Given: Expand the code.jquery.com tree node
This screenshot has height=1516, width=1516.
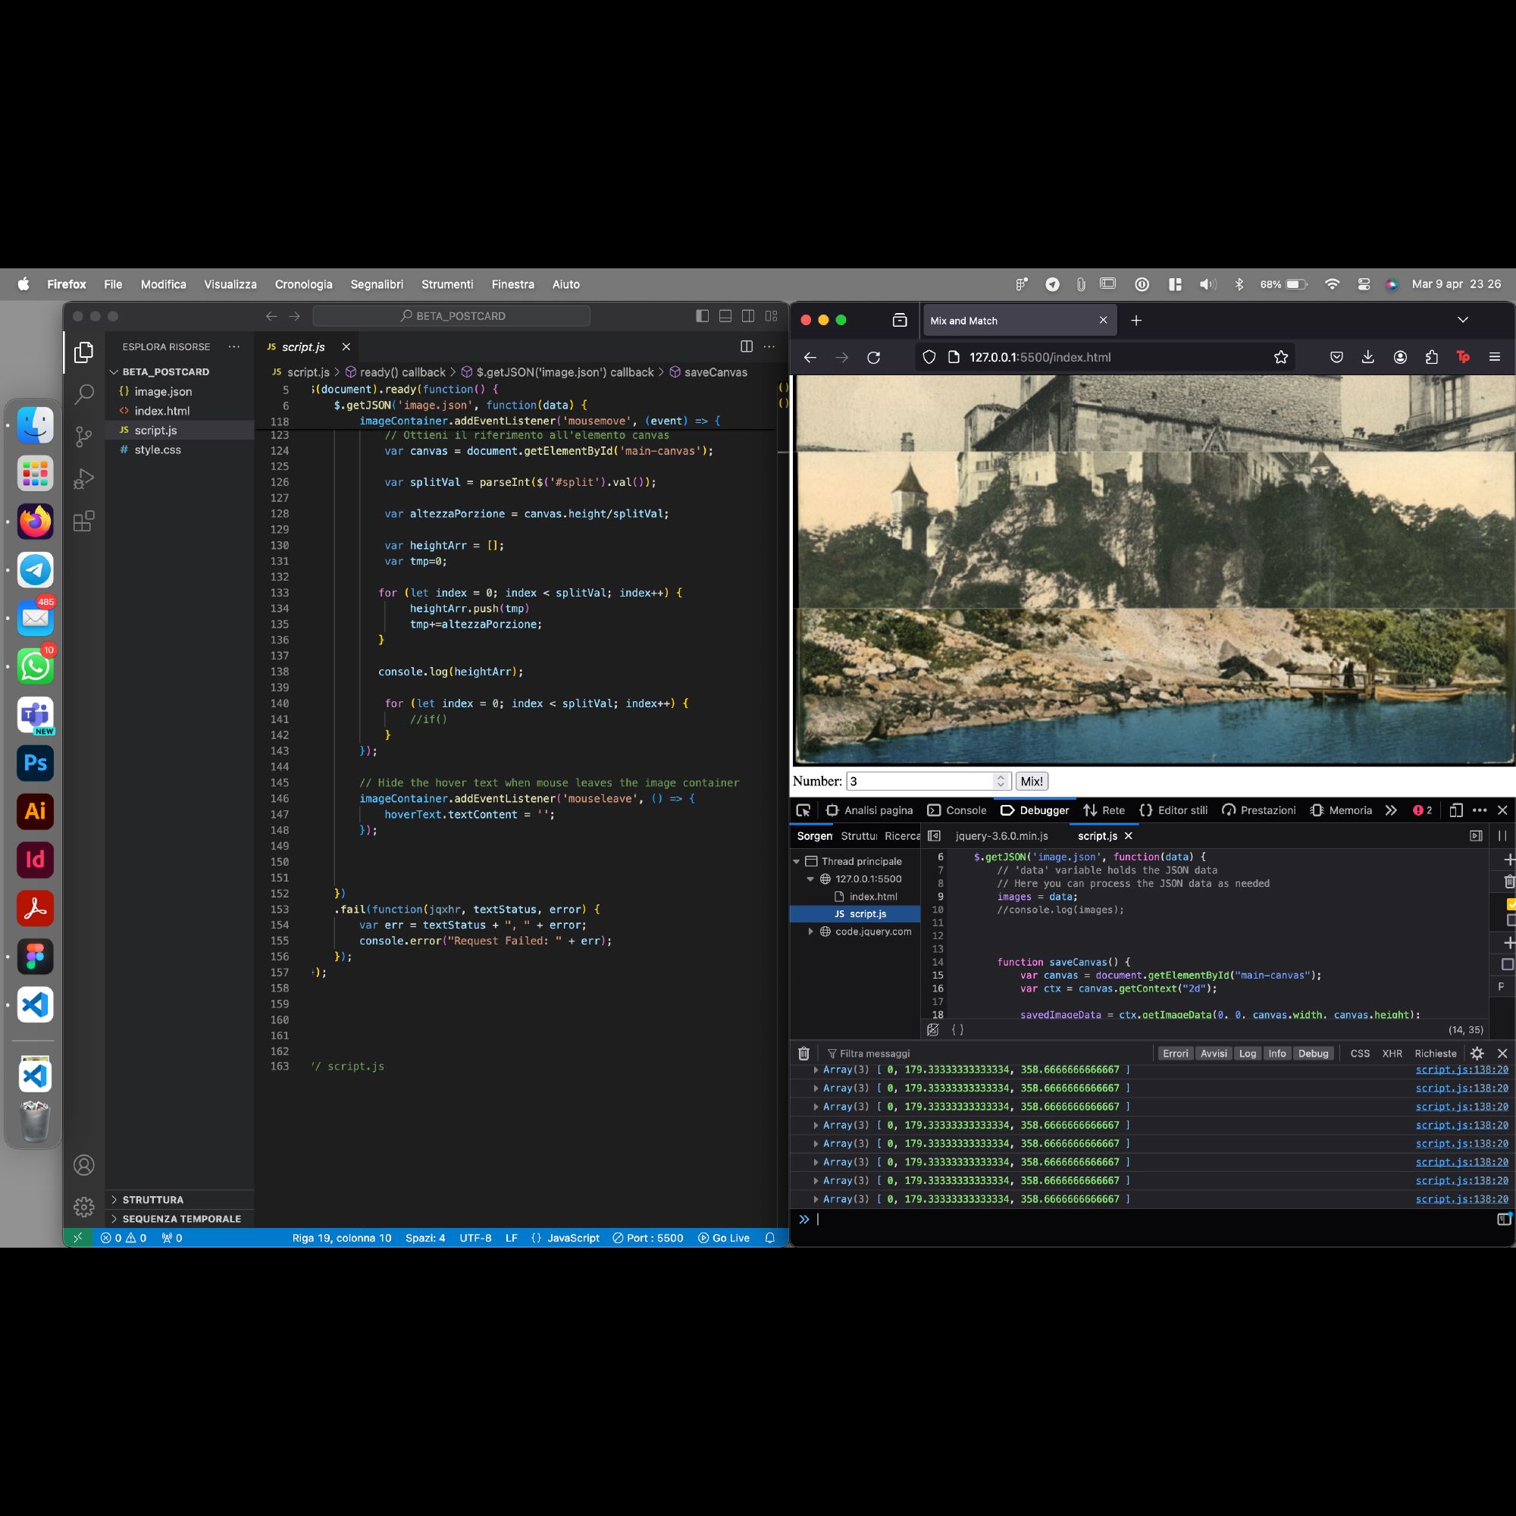Looking at the screenshot, I should pos(810,932).
